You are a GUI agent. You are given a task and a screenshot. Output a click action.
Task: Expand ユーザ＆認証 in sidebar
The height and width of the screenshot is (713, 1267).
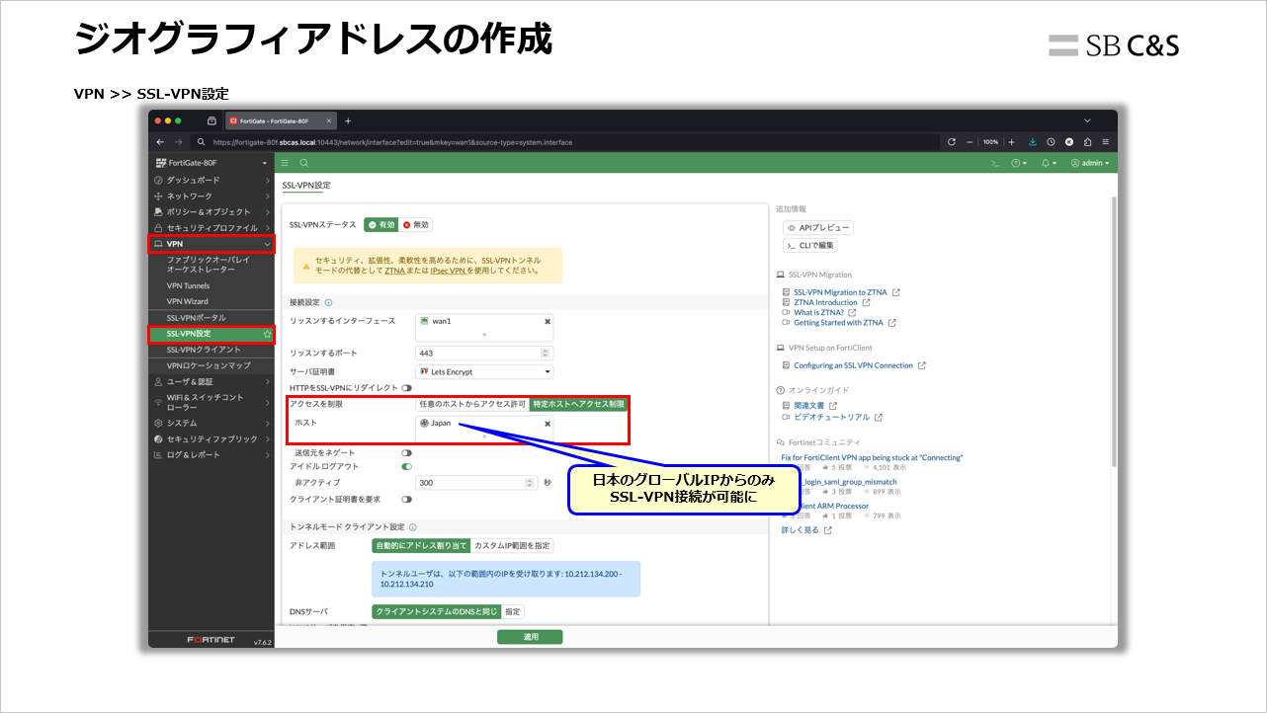click(211, 381)
